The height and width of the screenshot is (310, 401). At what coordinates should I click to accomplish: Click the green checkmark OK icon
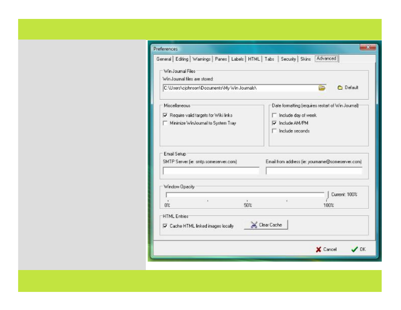tap(354, 249)
